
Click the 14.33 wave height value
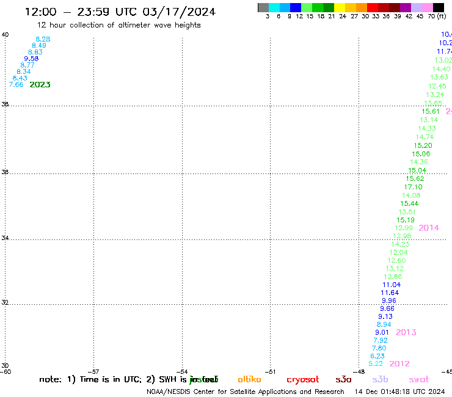(427, 128)
